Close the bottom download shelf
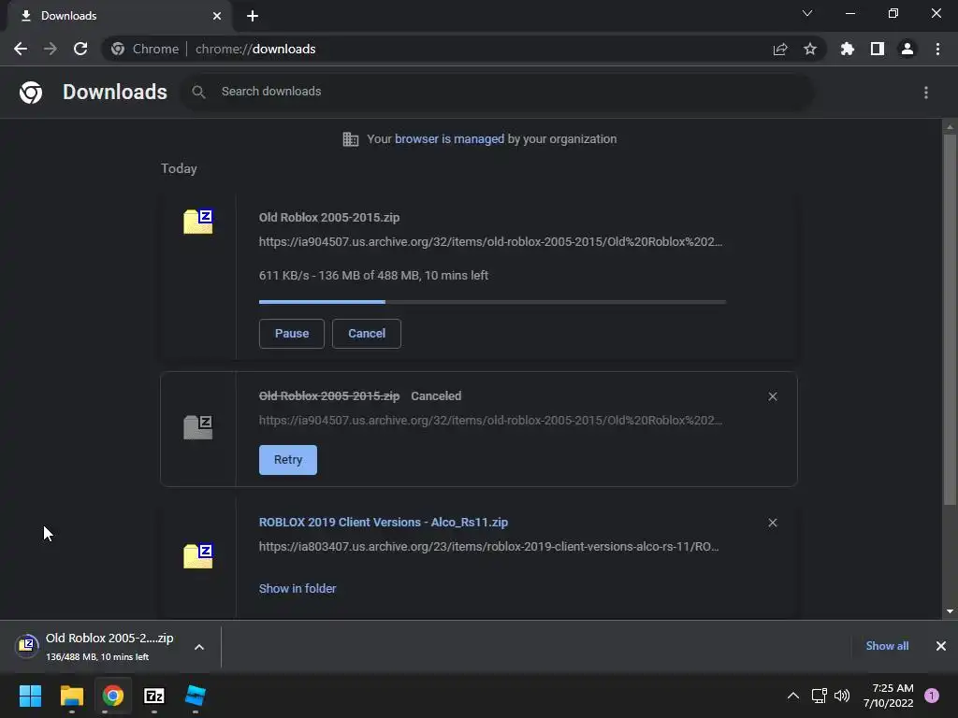This screenshot has height=718, width=958. tap(941, 646)
